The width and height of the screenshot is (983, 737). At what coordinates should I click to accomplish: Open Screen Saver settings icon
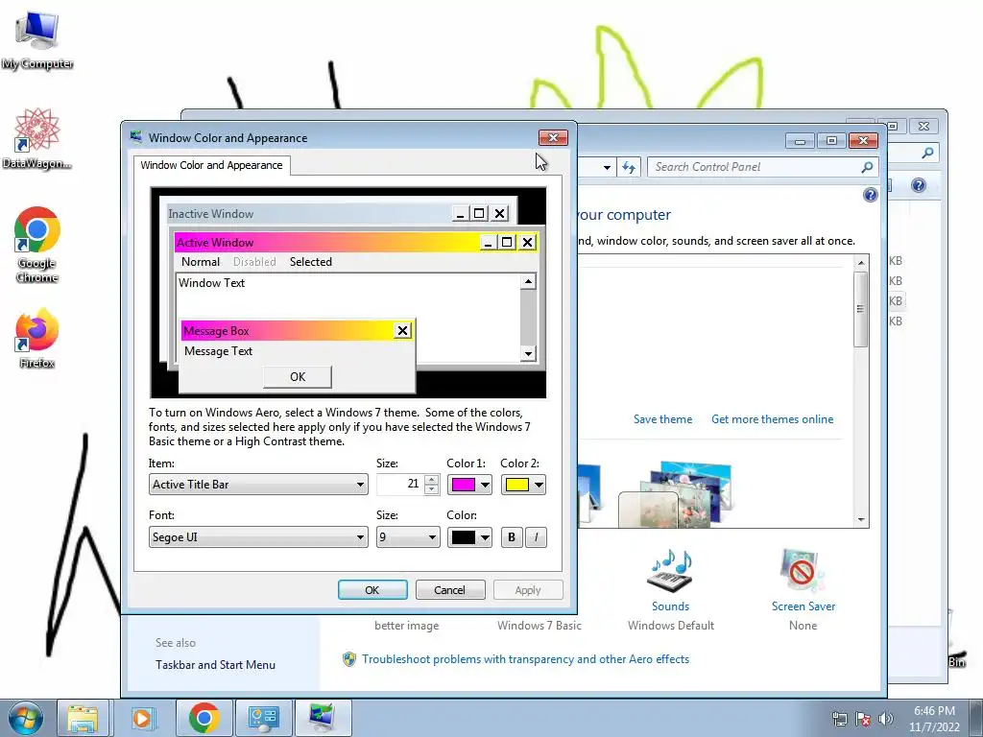click(x=803, y=570)
